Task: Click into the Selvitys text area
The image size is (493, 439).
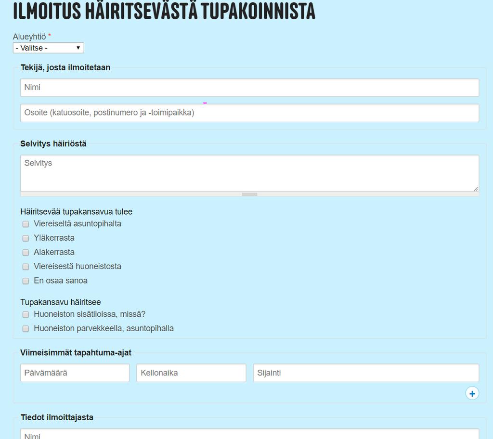Action: tap(250, 173)
